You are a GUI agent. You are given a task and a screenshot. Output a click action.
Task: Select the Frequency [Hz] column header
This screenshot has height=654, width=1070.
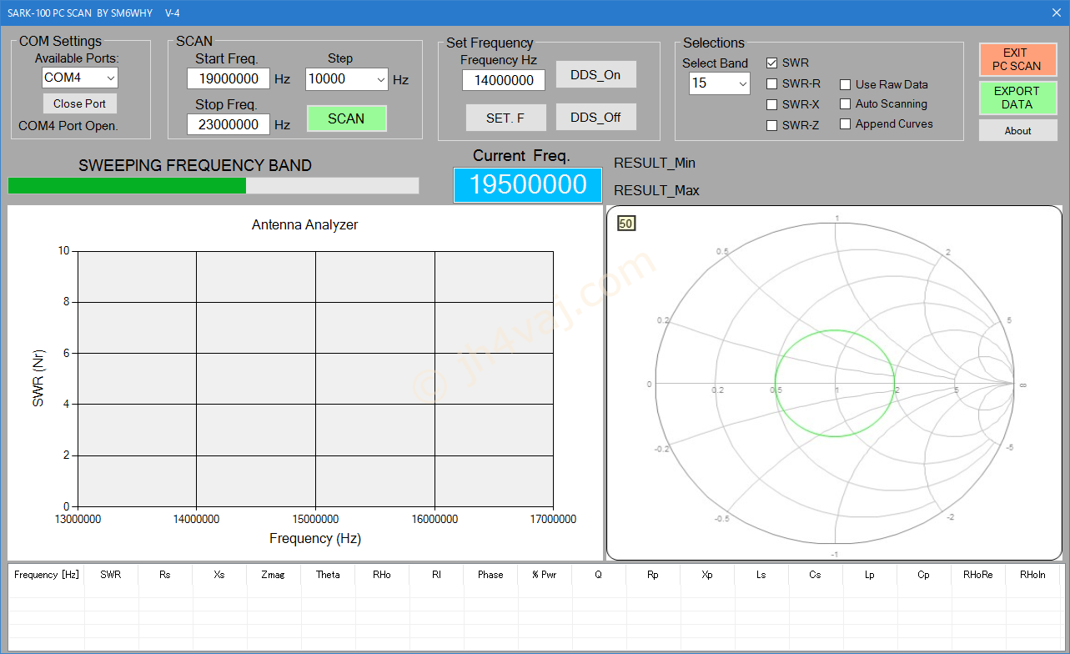47,574
